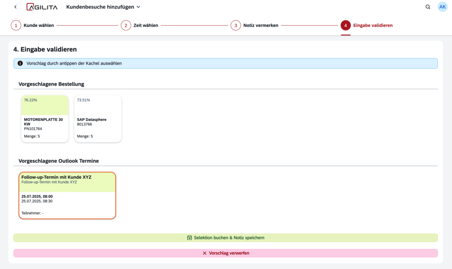This screenshot has width=452, height=269.
Task: Click the Vorgeschlagene Outlook Termine section title
Action: click(x=58, y=161)
